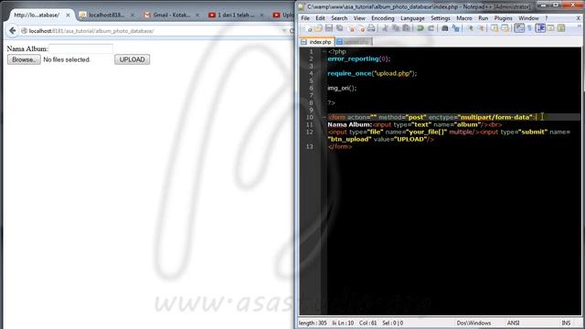The image size is (585, 329).
Task: Open the Macro menu
Action: pos(464,18)
